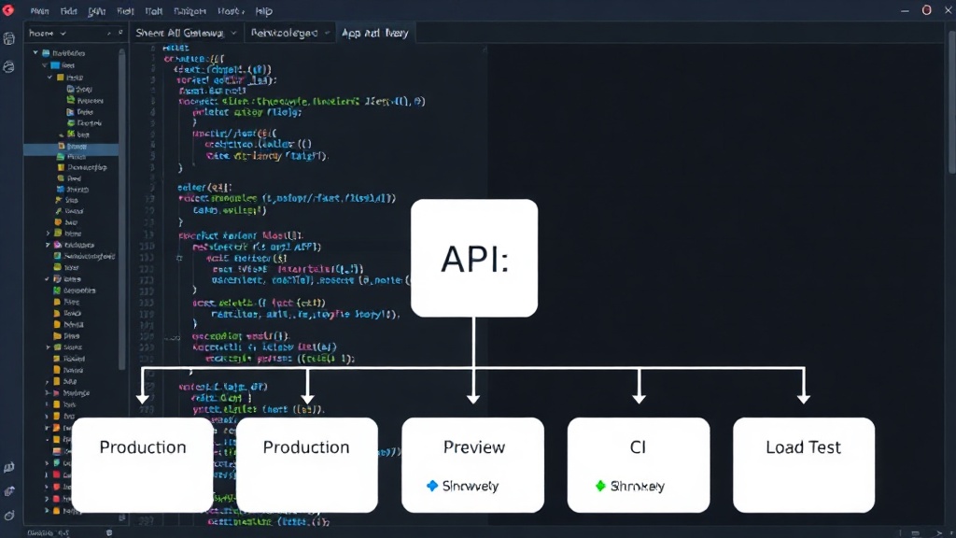Viewport: 956px width, 538px height.
Task: Click the editor's vertical scrollbar on the far side
Action: (951, 103)
